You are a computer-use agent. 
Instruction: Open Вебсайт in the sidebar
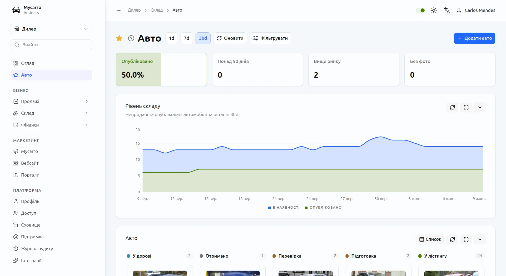[51, 163]
